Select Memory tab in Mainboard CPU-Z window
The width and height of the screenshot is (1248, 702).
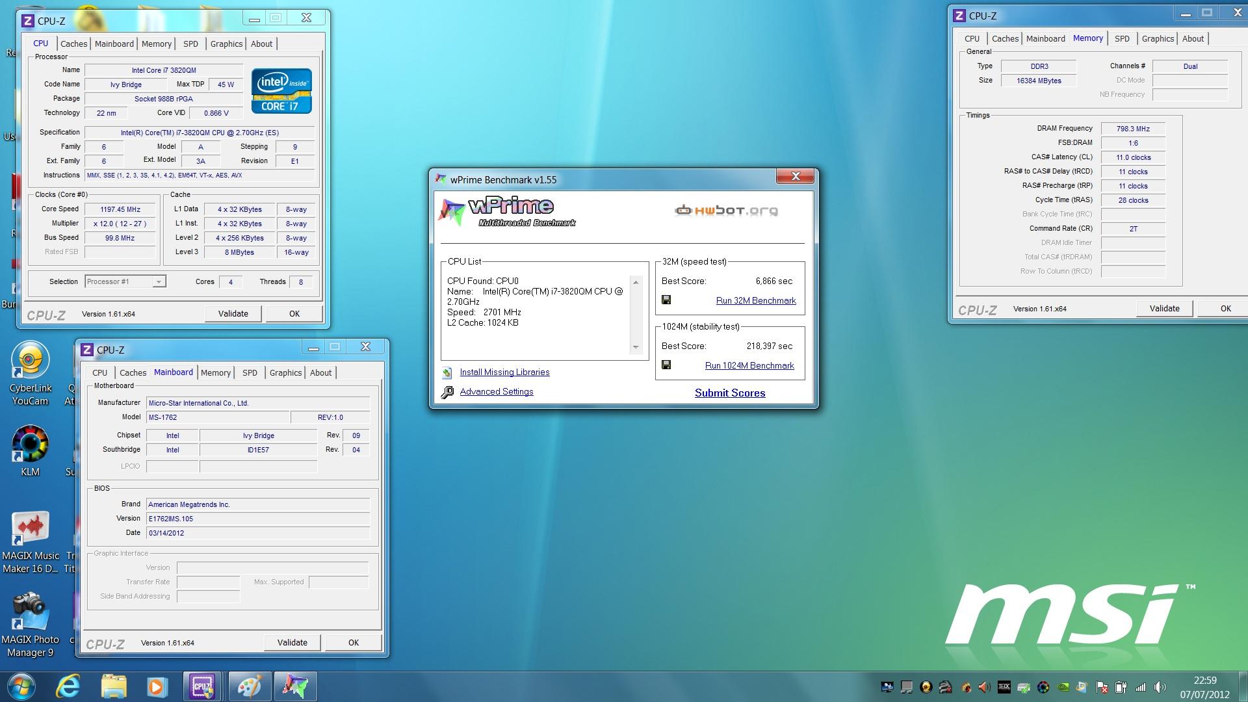216,372
